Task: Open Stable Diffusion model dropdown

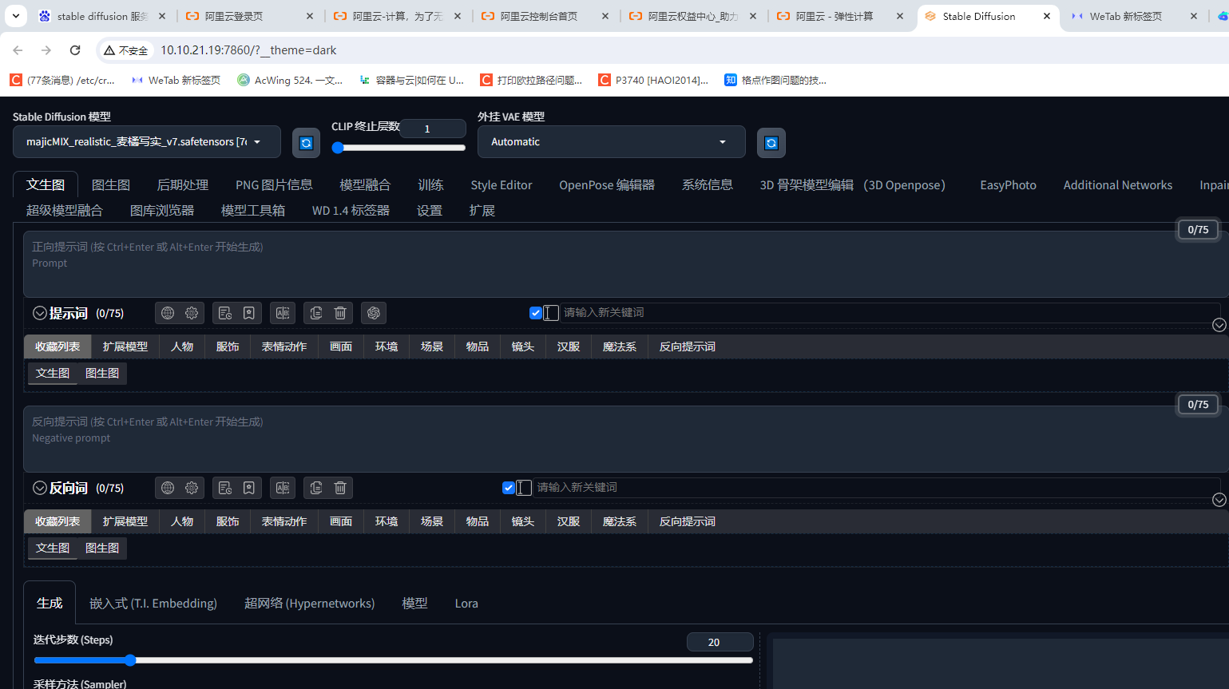Action: coord(147,142)
